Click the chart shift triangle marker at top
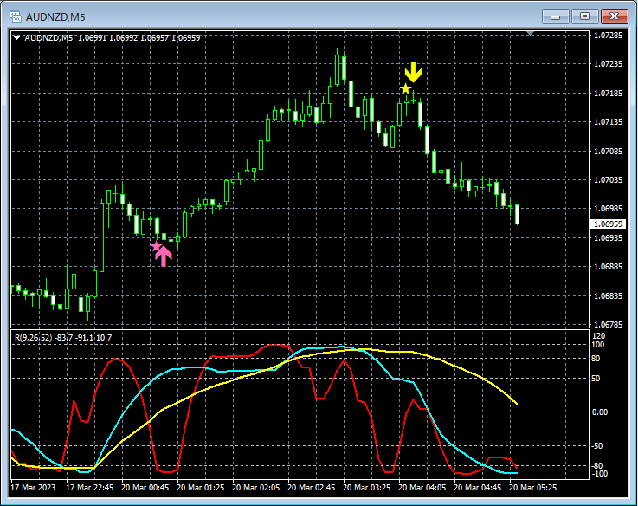This screenshot has width=638, height=506. [x=530, y=33]
